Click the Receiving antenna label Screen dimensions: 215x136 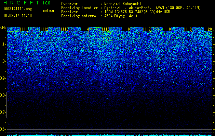click(x=79, y=16)
